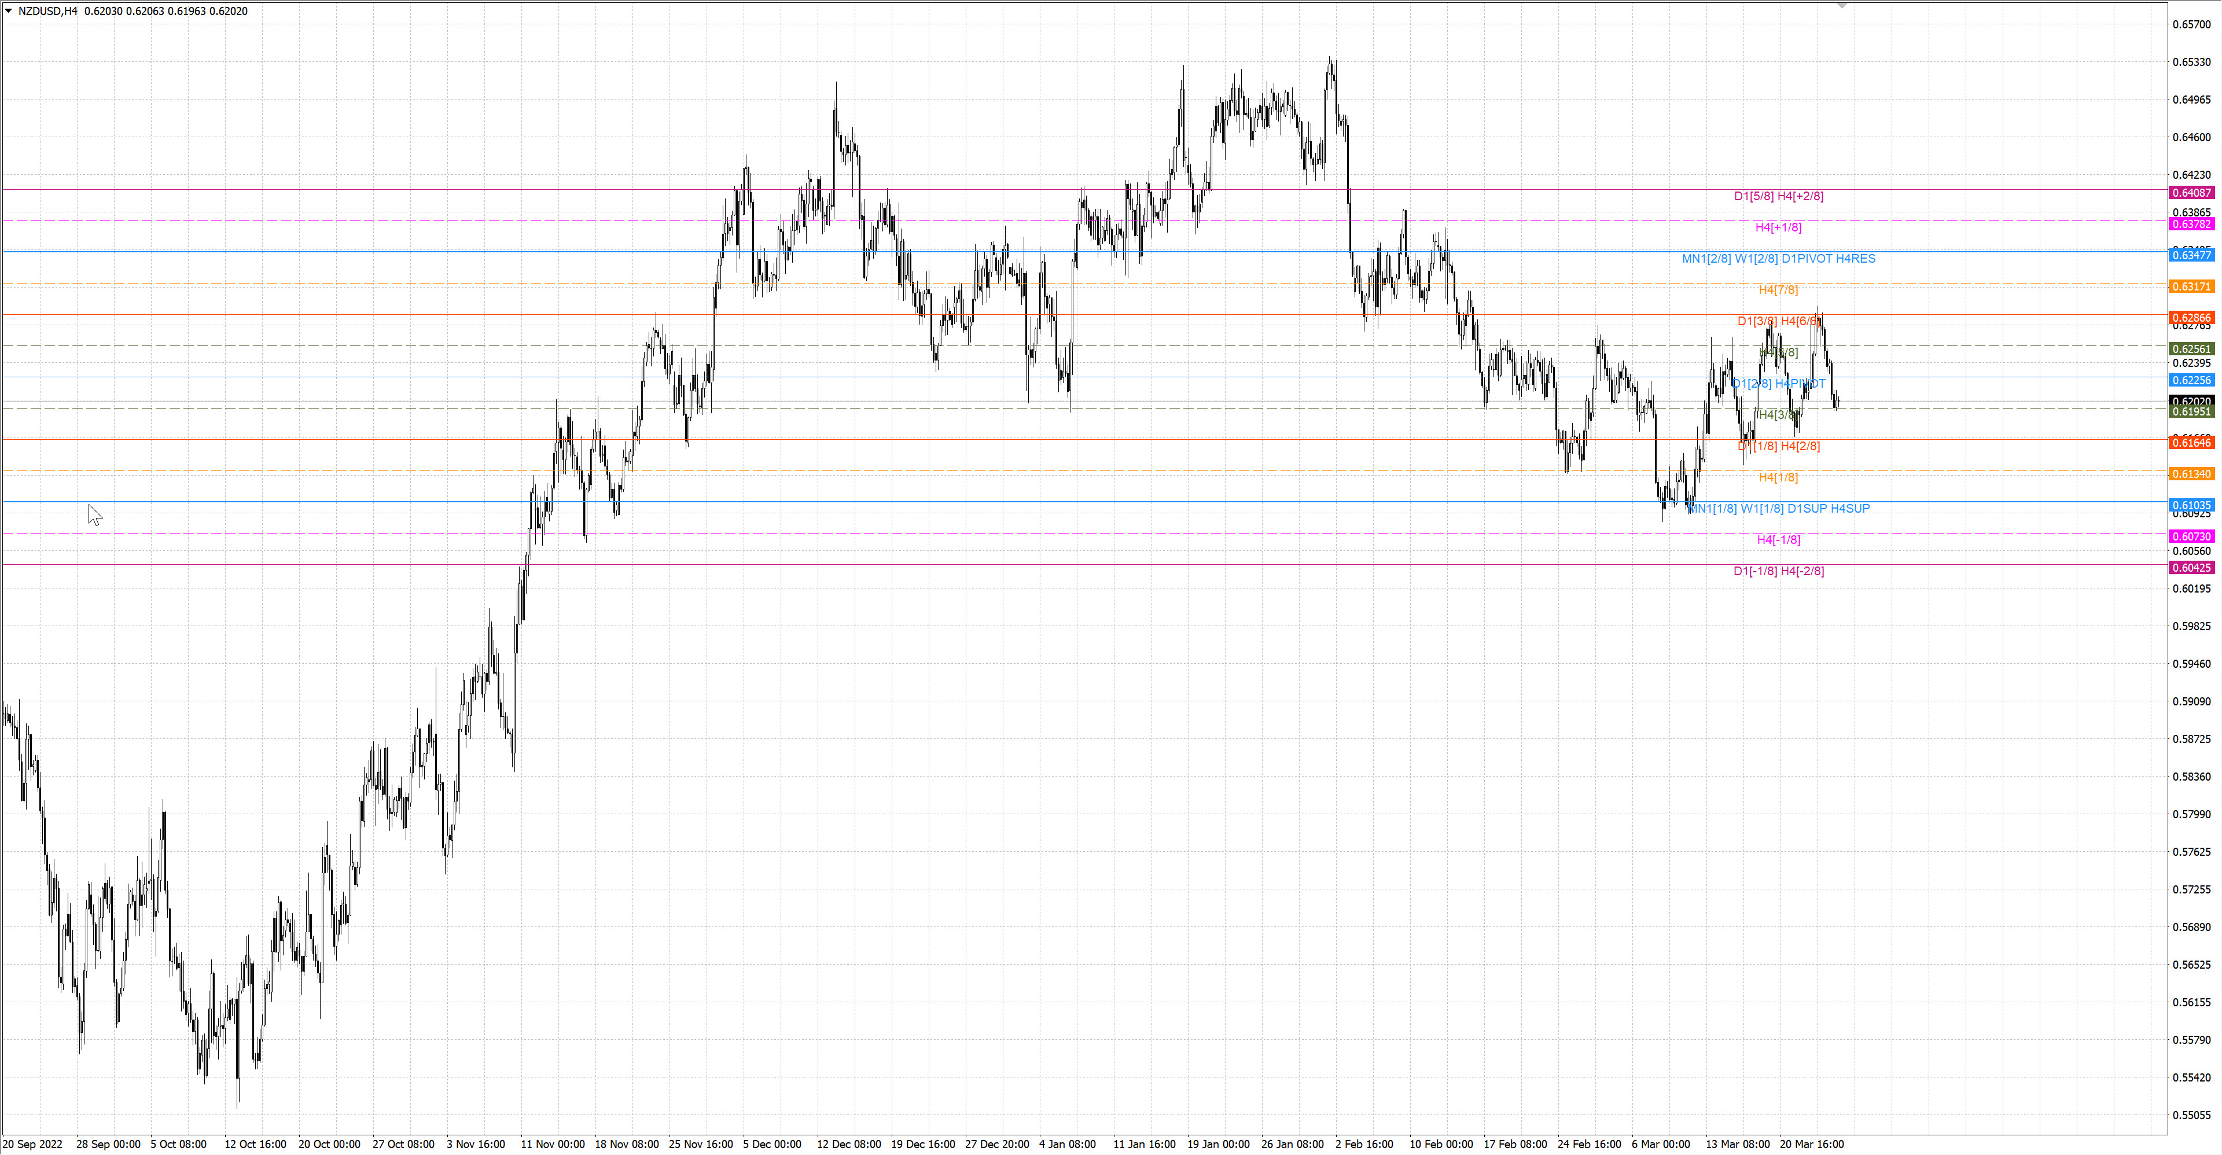Click the 0.57255 price axis value
The image size is (2222, 1155).
tap(2192, 889)
